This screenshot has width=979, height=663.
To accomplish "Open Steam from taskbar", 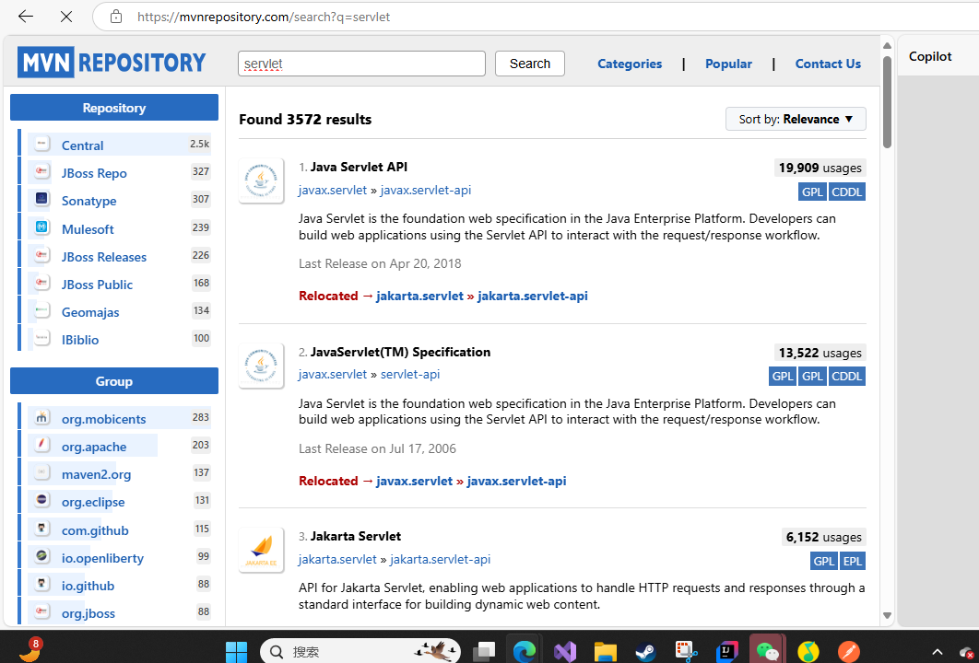I will pos(645,652).
